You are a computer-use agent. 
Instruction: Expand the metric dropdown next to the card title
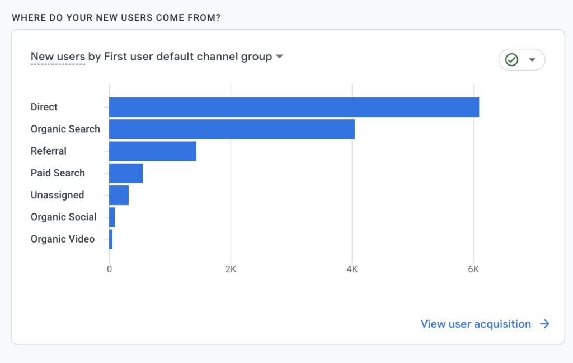click(x=280, y=56)
